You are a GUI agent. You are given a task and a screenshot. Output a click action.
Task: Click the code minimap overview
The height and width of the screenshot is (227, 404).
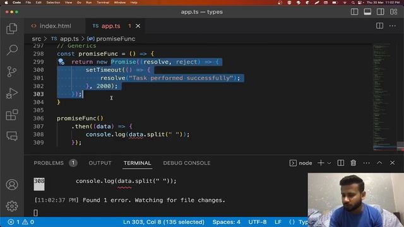384,96
